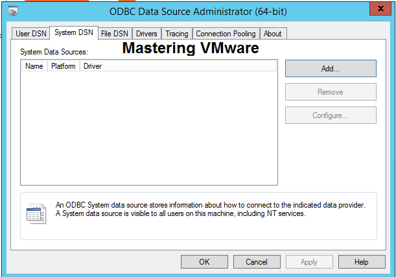Open the File DSN tab
Screen dimensions: 396x277
(115, 34)
